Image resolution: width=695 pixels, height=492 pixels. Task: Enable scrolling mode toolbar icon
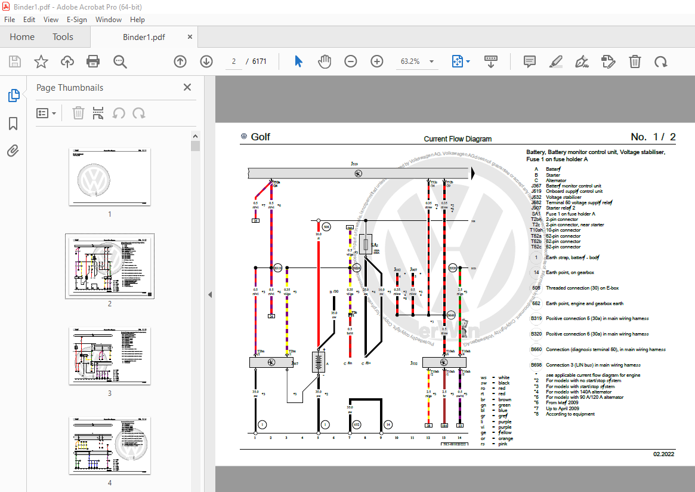click(x=490, y=61)
